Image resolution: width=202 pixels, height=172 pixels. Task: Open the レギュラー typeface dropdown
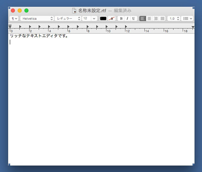point(68,19)
